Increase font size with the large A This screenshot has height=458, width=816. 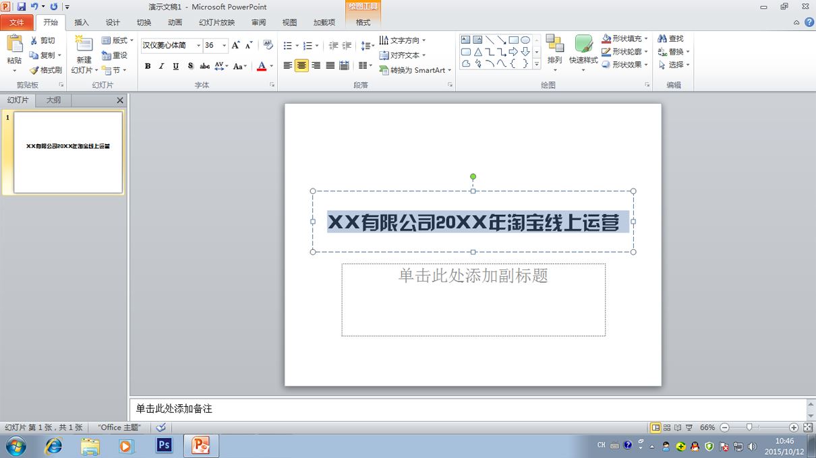(x=235, y=45)
